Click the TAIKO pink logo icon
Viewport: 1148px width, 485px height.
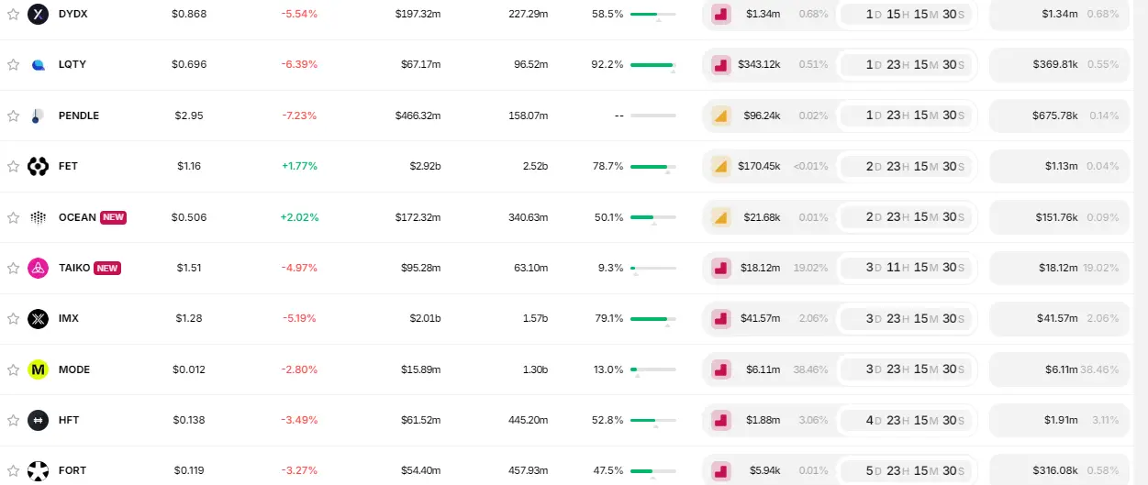coord(38,268)
